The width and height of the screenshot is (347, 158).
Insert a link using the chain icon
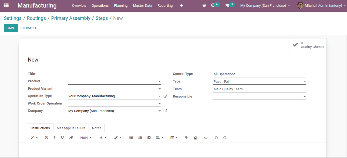click(186, 138)
